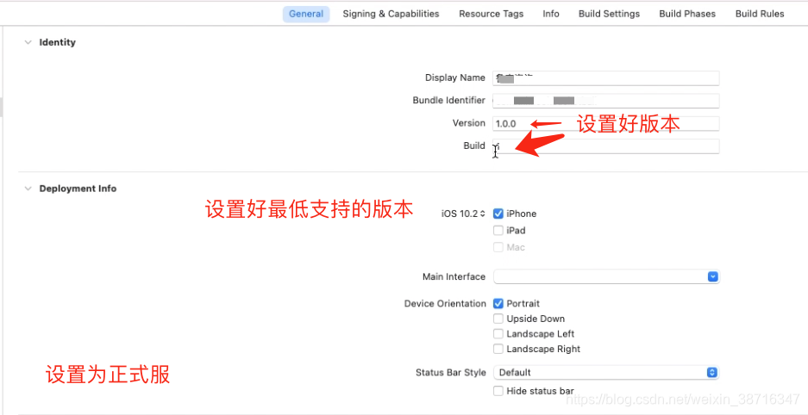Open the Build Rules tab

760,14
